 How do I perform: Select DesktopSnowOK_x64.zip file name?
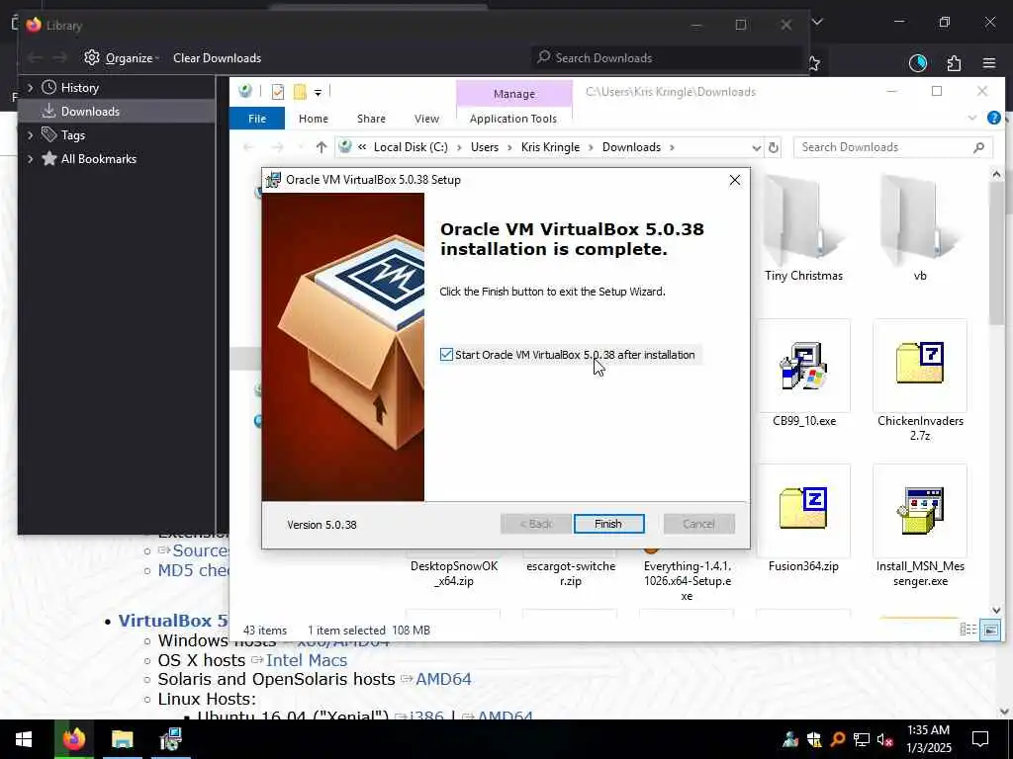pyautogui.click(x=454, y=573)
